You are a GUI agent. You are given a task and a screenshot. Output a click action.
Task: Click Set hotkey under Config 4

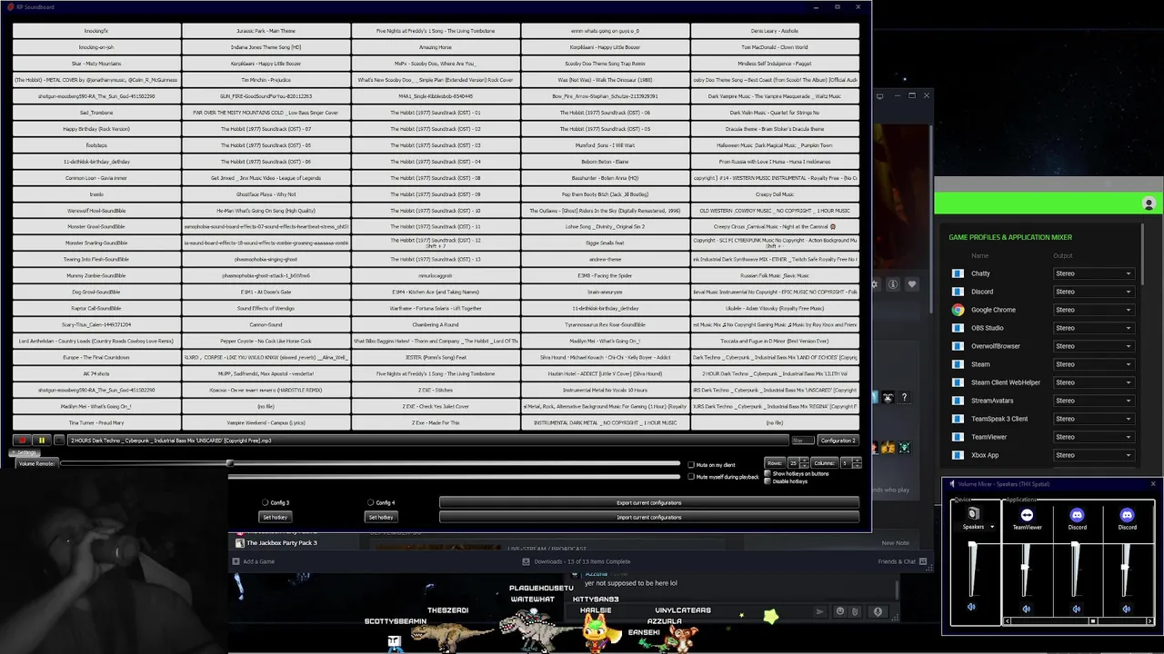[x=380, y=517]
